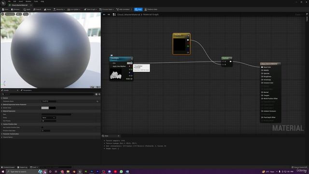Toggle Hide Unrelated in toolbar
Image resolution: width=309 pixels, height=174 pixels.
[123, 9]
